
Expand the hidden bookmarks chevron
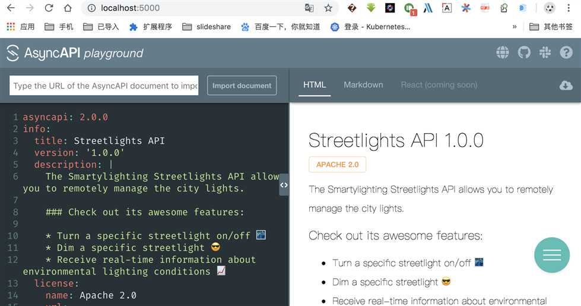[x=515, y=27]
